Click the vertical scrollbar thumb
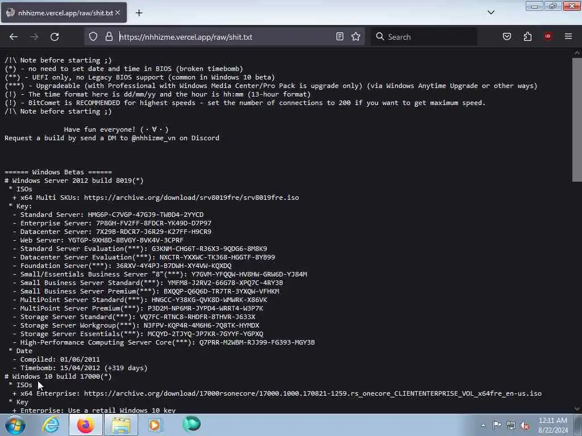This screenshot has width=582, height=436. (x=577, y=119)
